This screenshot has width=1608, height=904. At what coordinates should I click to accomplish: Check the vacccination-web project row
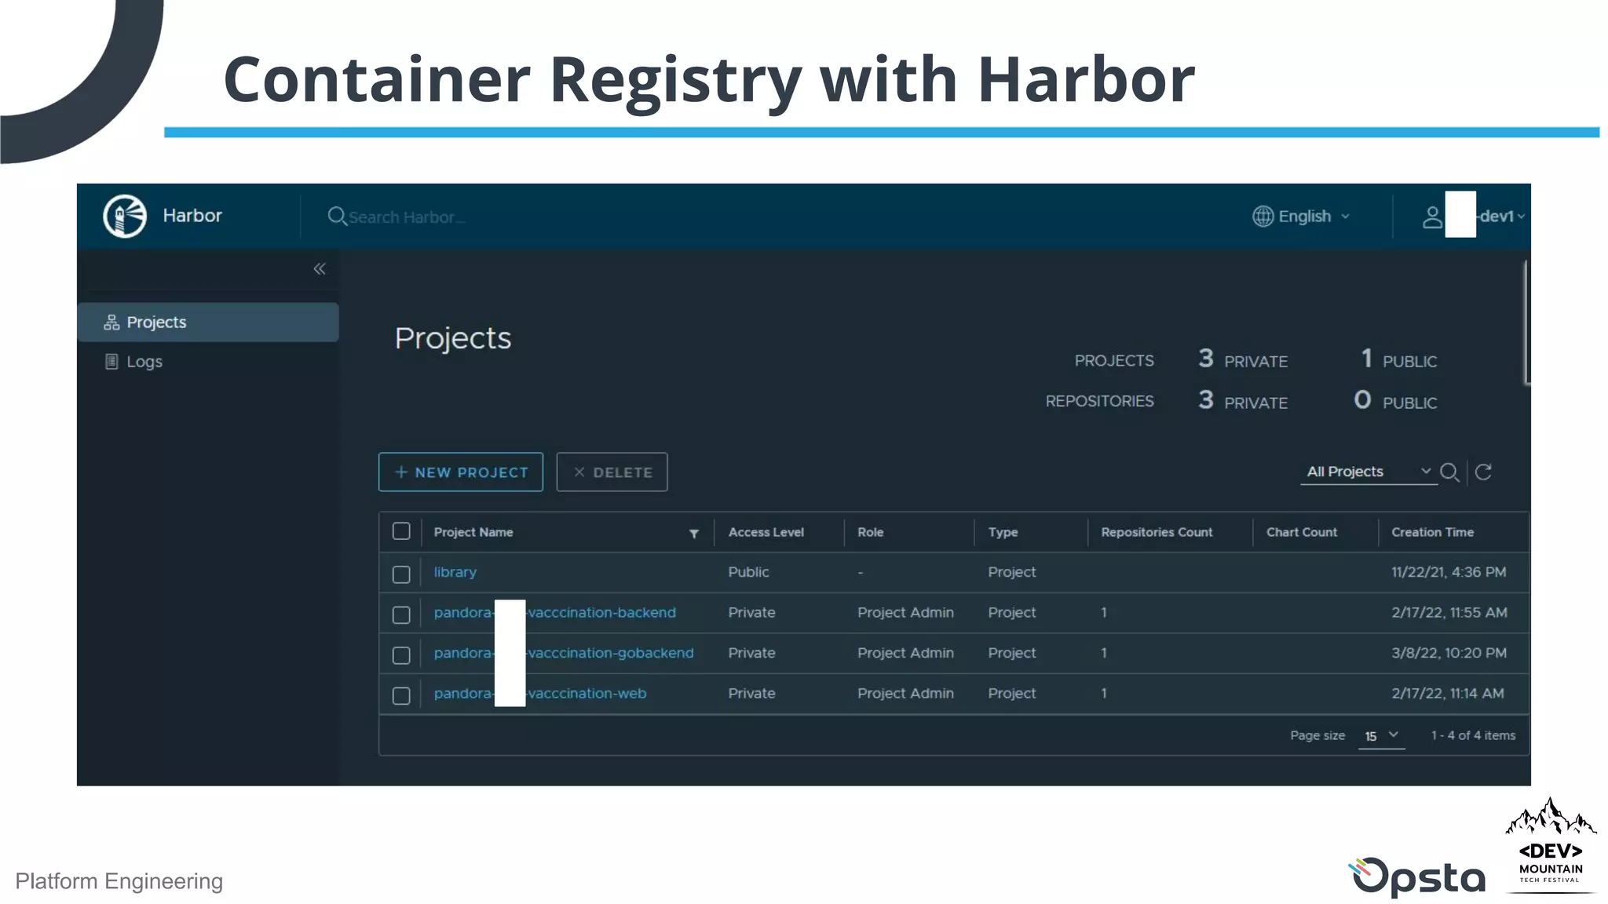pos(401,695)
